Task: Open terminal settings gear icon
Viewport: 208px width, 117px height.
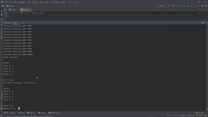Action: click(203, 23)
